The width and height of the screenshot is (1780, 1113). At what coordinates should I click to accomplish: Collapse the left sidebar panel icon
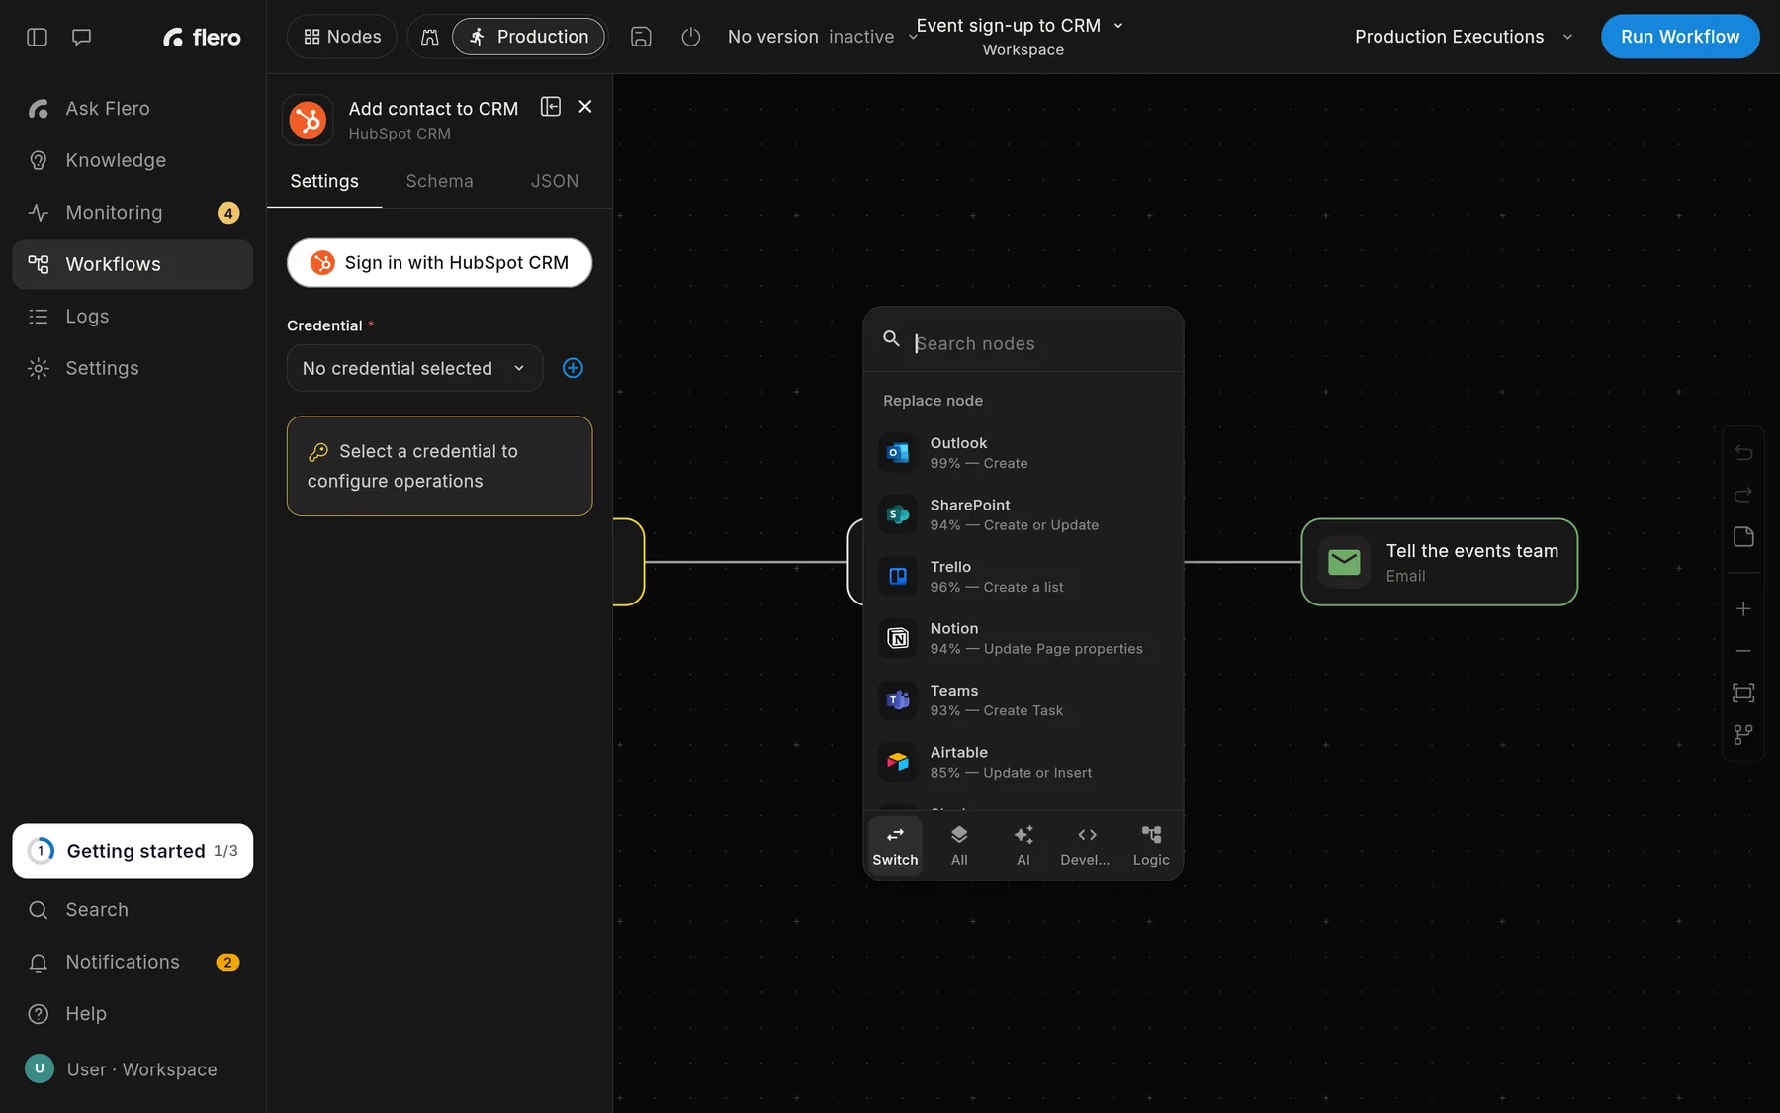(x=37, y=37)
